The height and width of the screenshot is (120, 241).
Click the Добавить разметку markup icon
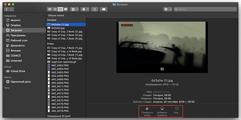162,108
